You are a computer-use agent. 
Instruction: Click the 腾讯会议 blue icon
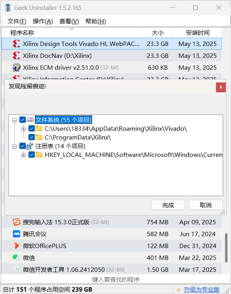pyautogui.click(x=17, y=234)
